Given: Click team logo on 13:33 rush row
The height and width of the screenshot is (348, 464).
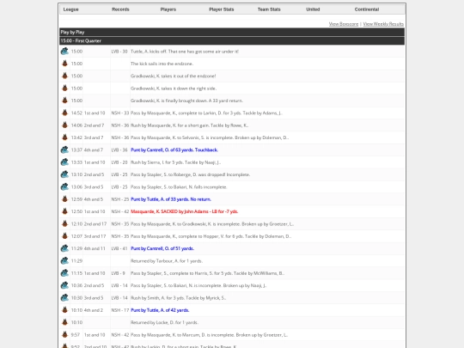Looking at the screenshot, I should click(x=64, y=162).
